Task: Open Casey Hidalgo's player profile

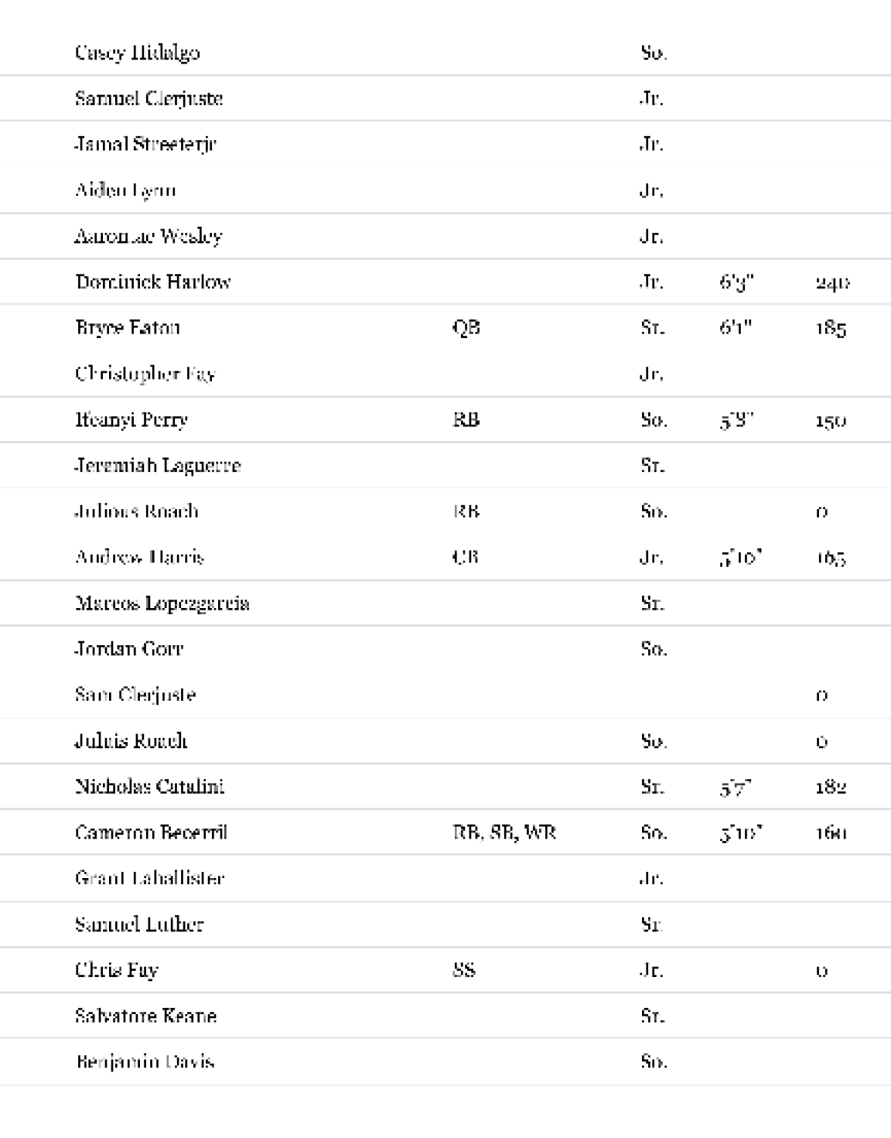Action: [x=138, y=53]
